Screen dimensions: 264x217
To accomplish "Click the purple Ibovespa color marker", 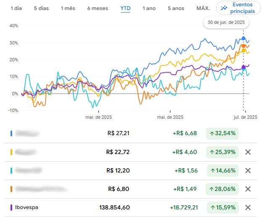I will pyautogui.click(x=11, y=207).
